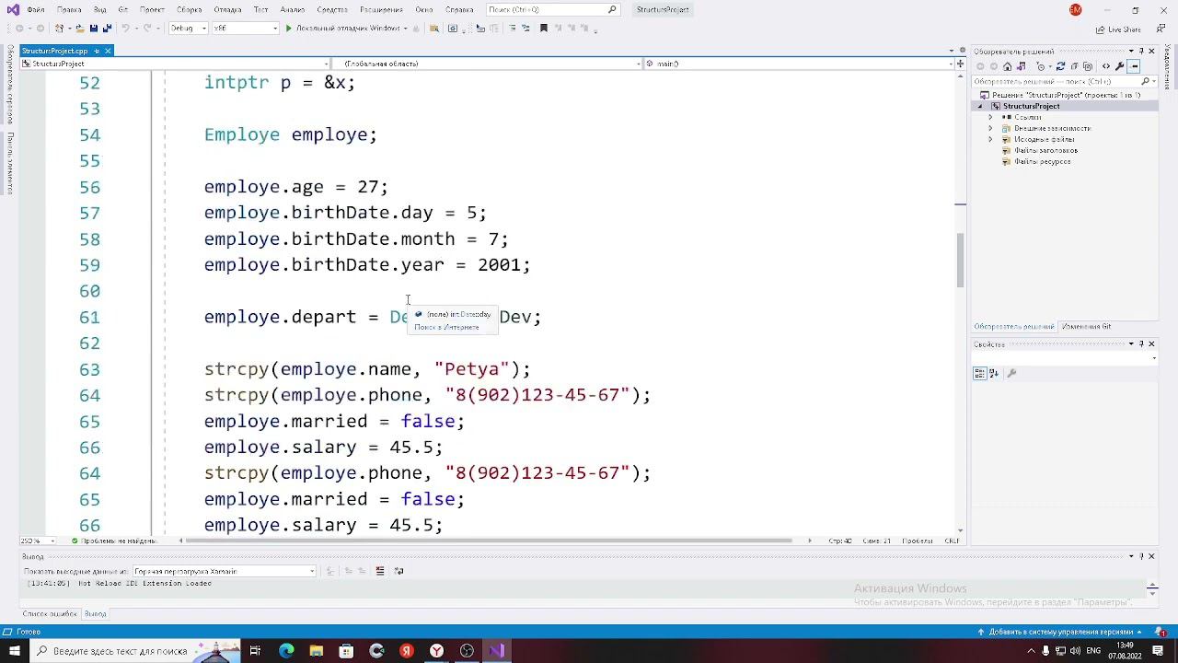This screenshot has width=1178, height=663.
Task: Collapse the StructursProject project node
Action: (x=980, y=106)
